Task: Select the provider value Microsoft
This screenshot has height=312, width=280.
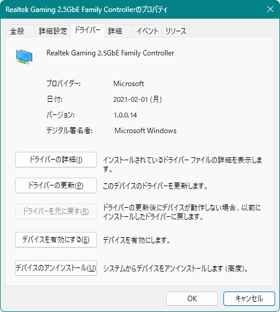Action: [129, 84]
